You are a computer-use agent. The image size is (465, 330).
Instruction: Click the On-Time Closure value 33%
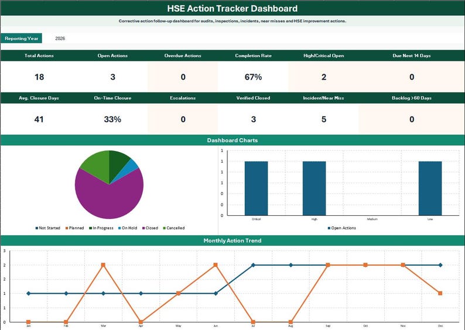click(x=112, y=119)
